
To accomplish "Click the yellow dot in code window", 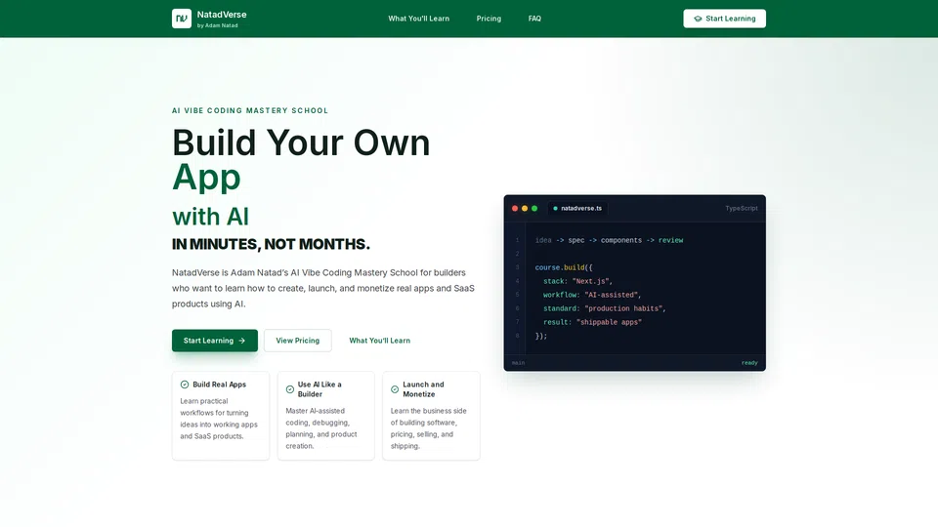I will tap(525, 209).
